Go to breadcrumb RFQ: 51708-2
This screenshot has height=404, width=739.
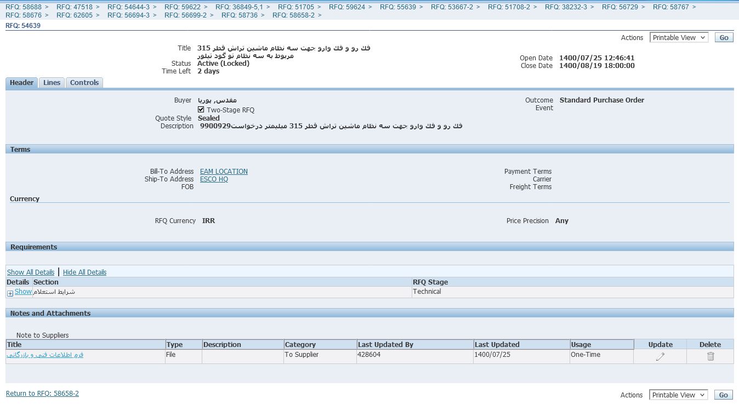click(509, 7)
